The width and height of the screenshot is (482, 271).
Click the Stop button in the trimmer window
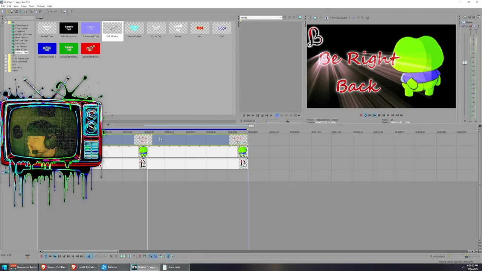(262, 115)
